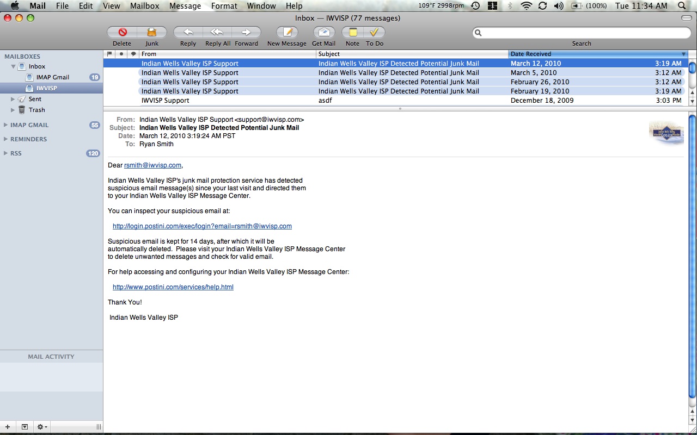Open the Apple menu
The width and height of the screenshot is (697, 435).
click(15, 6)
